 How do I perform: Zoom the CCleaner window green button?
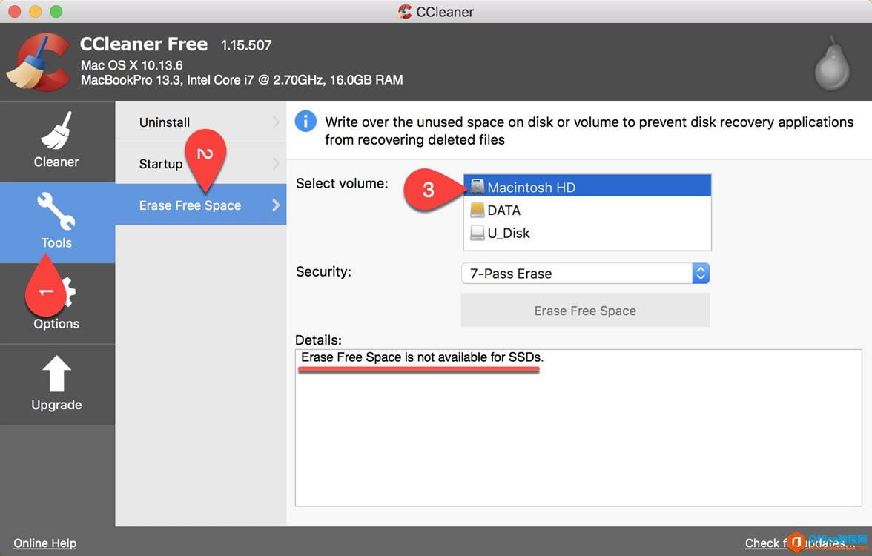[x=56, y=11]
